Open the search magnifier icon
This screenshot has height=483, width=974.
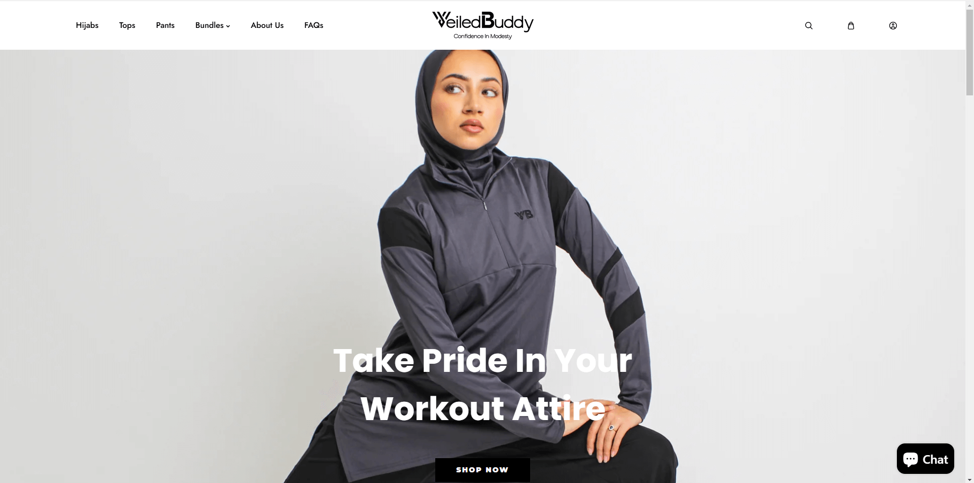(809, 25)
